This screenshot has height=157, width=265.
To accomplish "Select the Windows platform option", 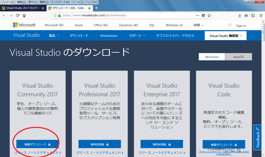I will point(212,57).
